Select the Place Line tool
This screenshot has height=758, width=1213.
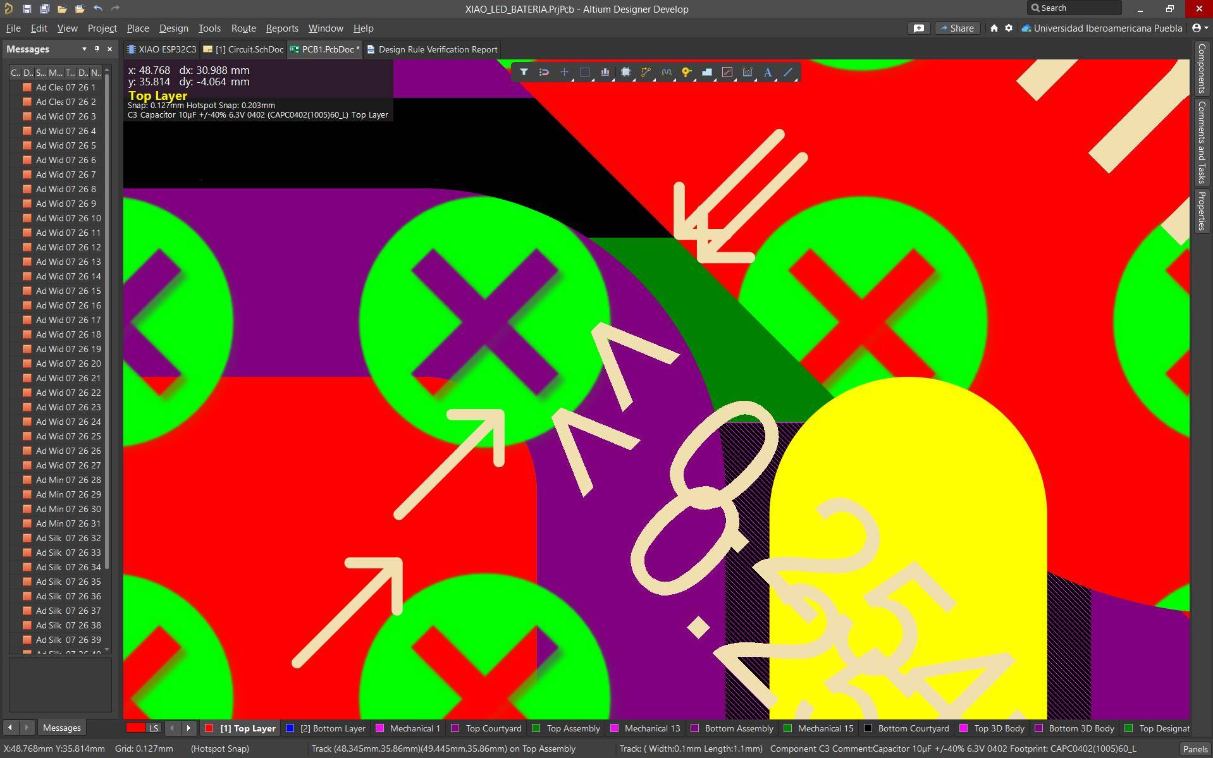tap(788, 72)
